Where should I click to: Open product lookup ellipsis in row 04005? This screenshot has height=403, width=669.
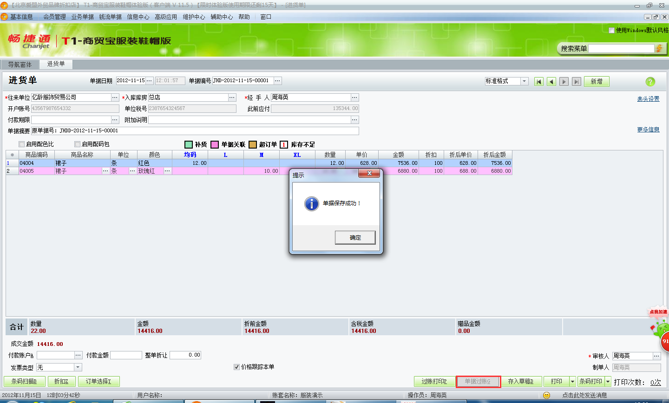click(x=105, y=171)
